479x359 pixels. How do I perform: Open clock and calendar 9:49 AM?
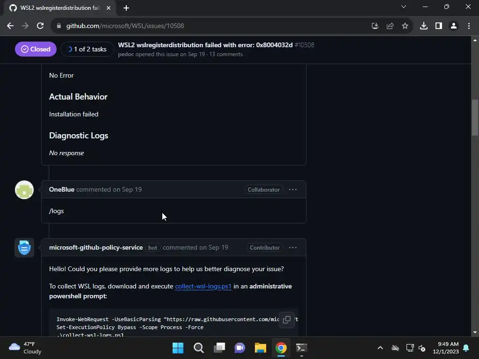(x=446, y=348)
